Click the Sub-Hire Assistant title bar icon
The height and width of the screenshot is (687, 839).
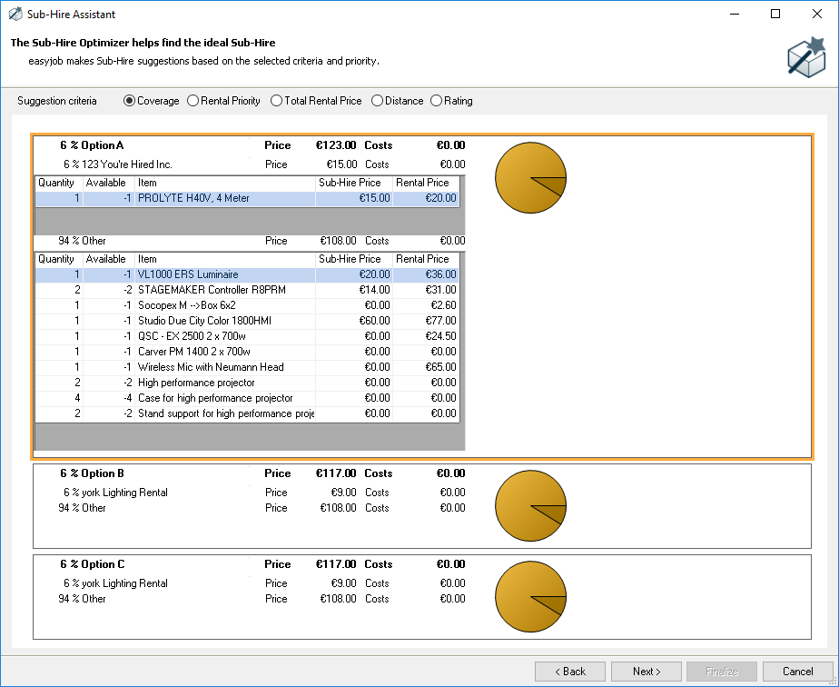15,15
